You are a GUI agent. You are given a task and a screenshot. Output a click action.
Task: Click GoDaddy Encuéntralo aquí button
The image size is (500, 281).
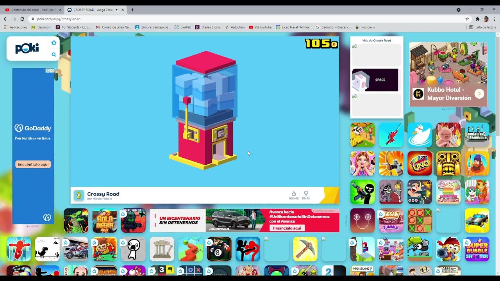pos(33,164)
